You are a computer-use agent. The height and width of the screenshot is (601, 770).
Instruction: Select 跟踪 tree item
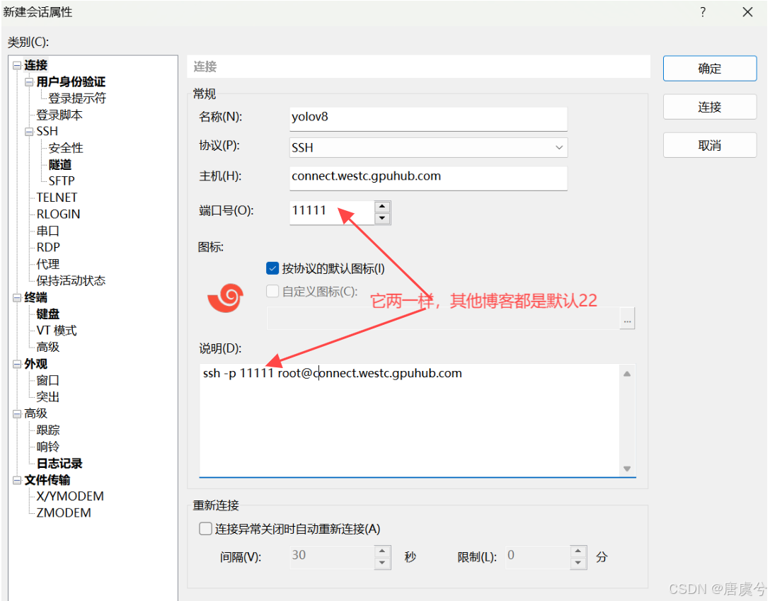tap(47, 430)
